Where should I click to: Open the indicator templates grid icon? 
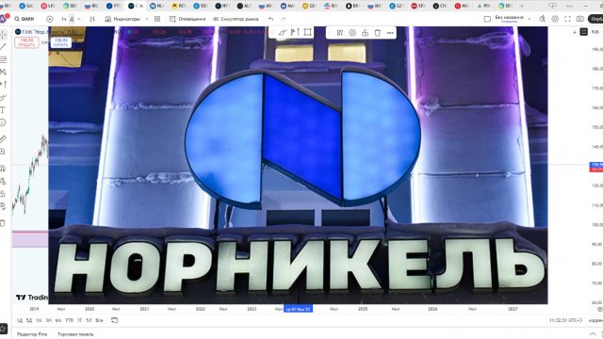coord(157,19)
